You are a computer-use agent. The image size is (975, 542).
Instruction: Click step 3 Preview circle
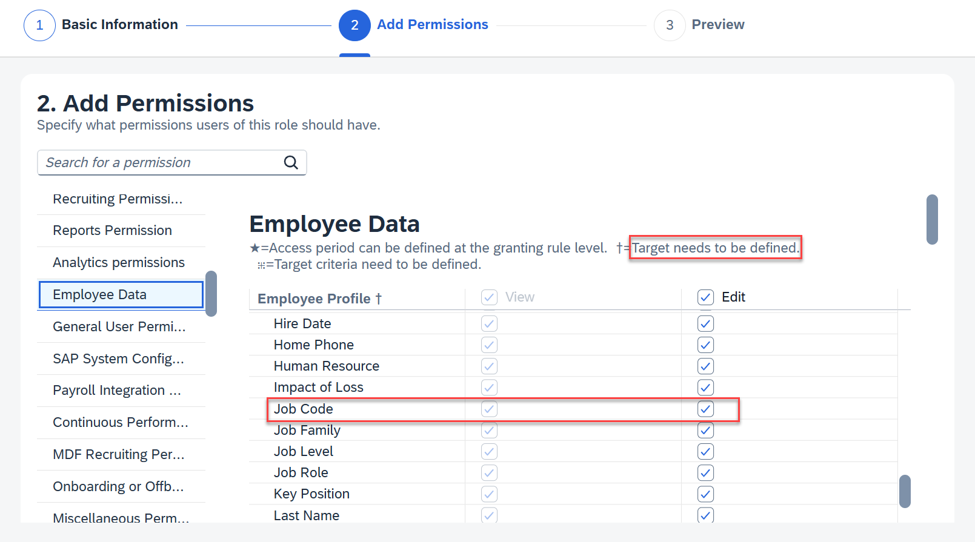[x=670, y=25]
